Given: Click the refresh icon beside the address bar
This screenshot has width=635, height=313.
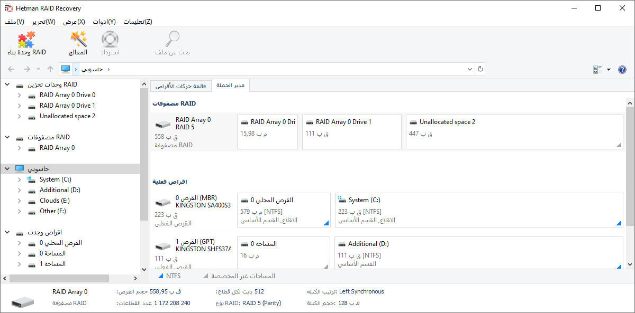Looking at the screenshot, I should click(x=480, y=69).
